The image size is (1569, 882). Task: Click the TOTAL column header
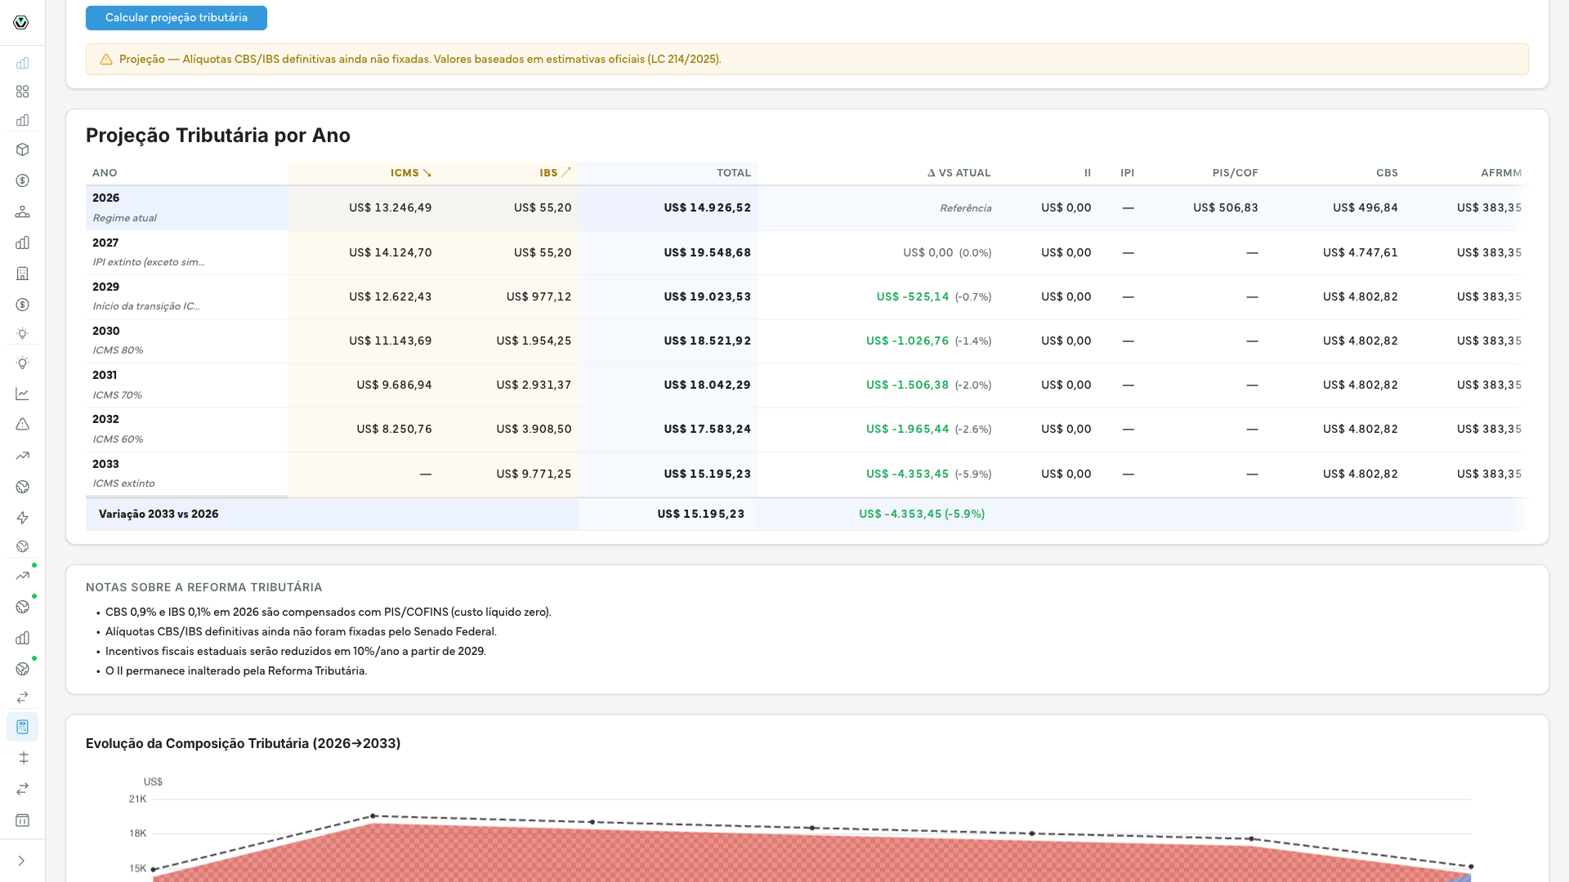(734, 173)
